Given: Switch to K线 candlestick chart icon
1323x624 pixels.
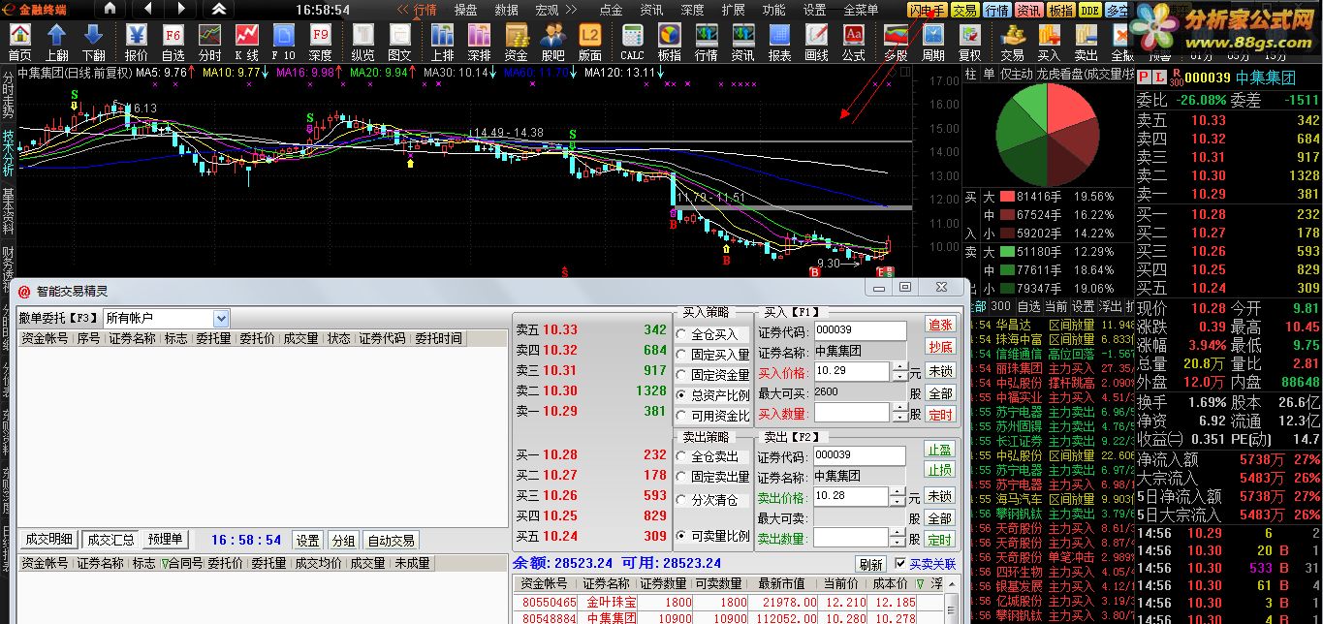Looking at the screenshot, I should tap(247, 44).
